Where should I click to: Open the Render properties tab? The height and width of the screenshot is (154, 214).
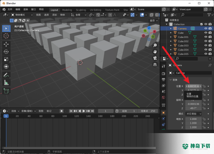coord(163,73)
